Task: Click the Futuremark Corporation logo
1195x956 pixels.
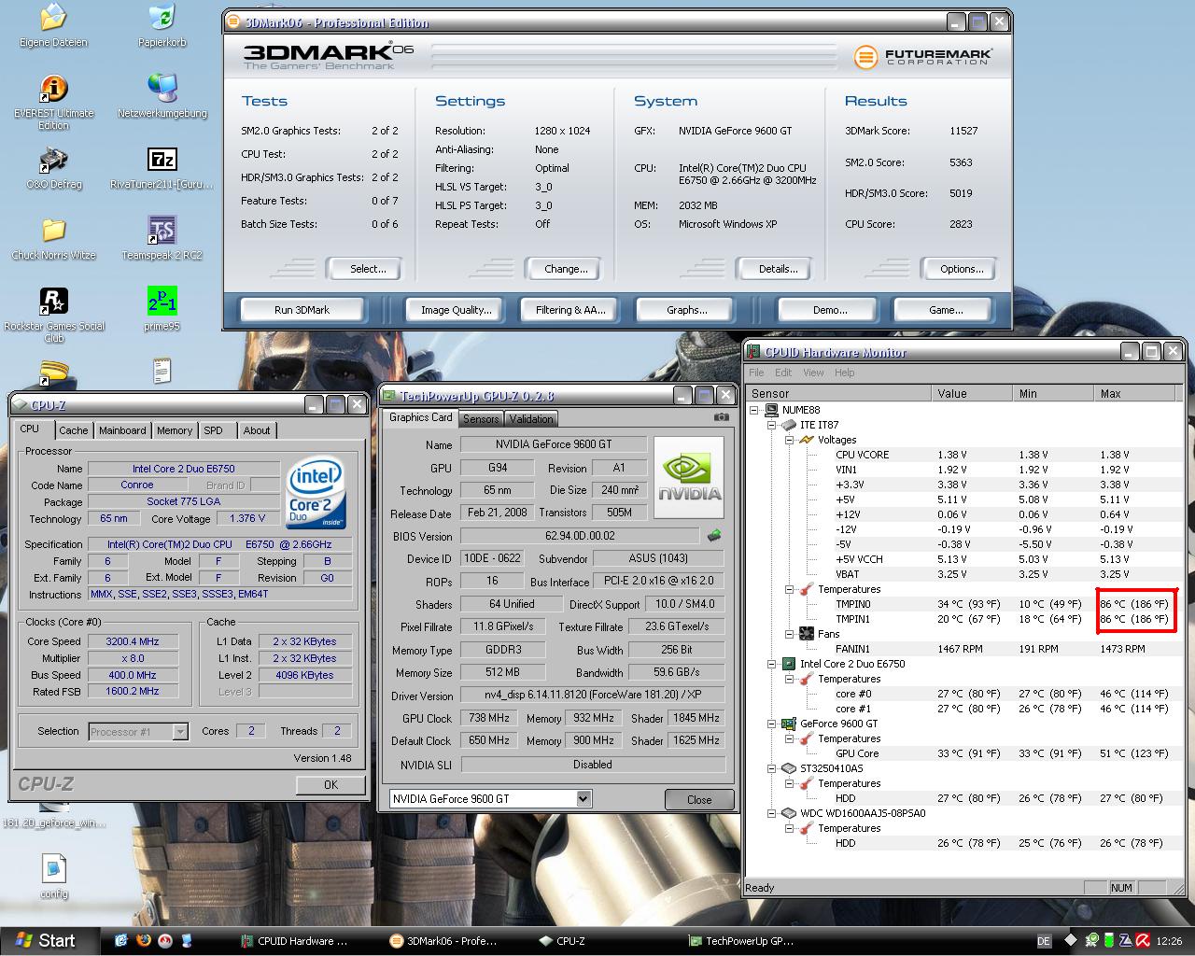Action: tap(923, 57)
